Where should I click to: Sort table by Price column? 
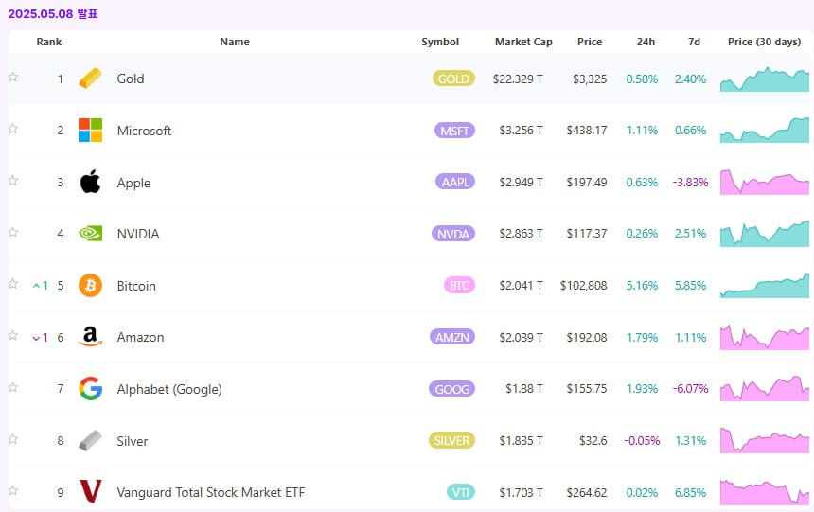[x=590, y=42]
